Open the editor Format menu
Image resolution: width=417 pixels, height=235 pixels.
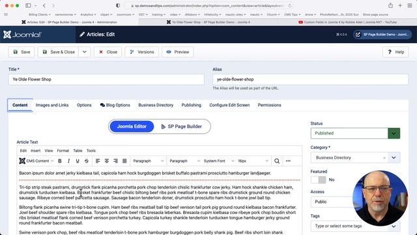(x=63, y=151)
